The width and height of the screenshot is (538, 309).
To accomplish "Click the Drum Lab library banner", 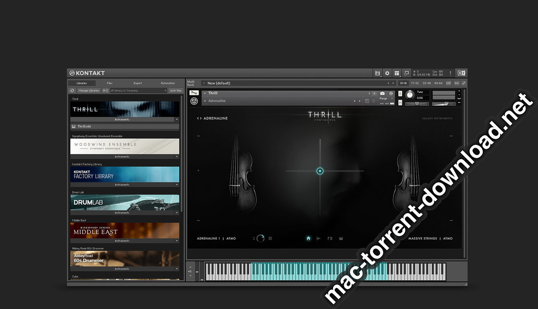I will 125,202.
